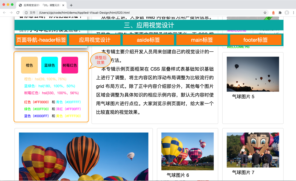
Task: Click the paragraph starting 本专辑示例页面框架在
Action: click(x=155, y=90)
